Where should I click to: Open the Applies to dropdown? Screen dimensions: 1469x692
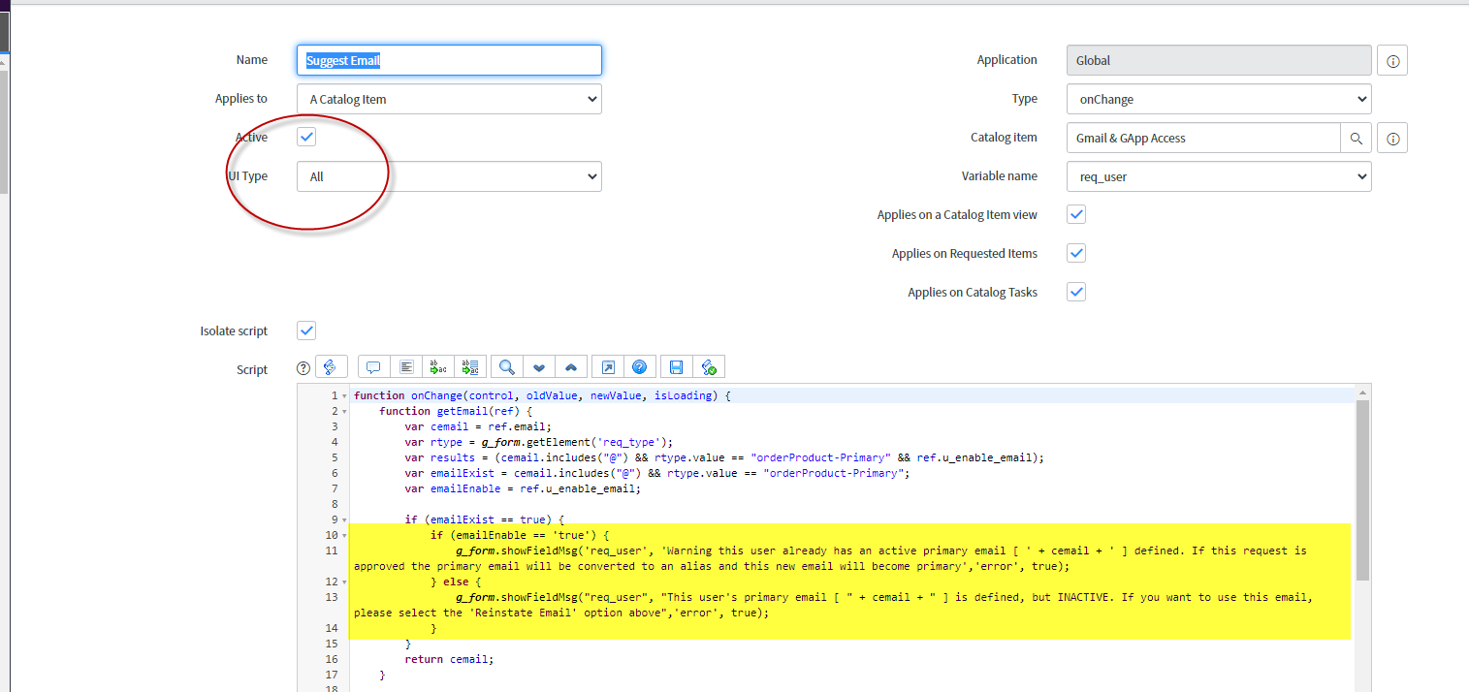pos(449,99)
